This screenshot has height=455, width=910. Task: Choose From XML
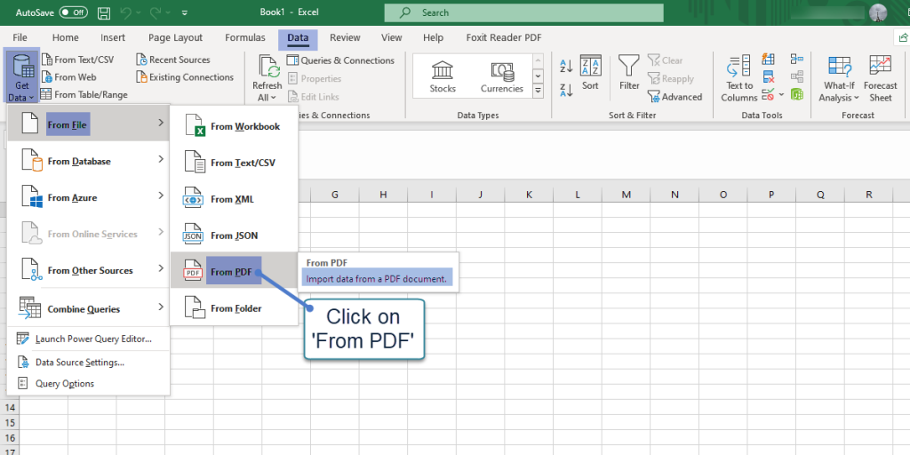click(x=234, y=199)
